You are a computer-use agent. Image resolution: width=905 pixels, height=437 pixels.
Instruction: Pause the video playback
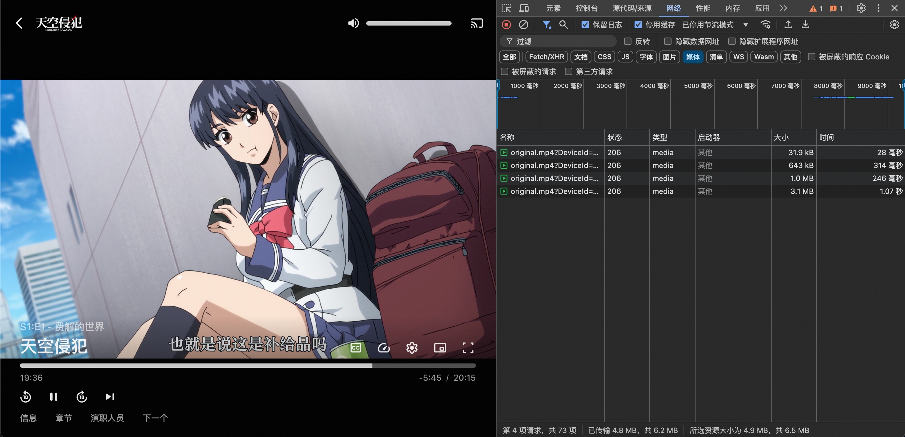click(54, 397)
